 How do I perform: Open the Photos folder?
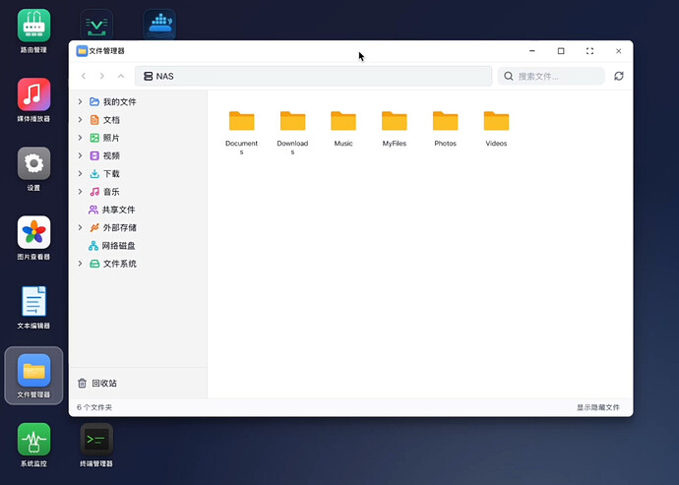446,122
